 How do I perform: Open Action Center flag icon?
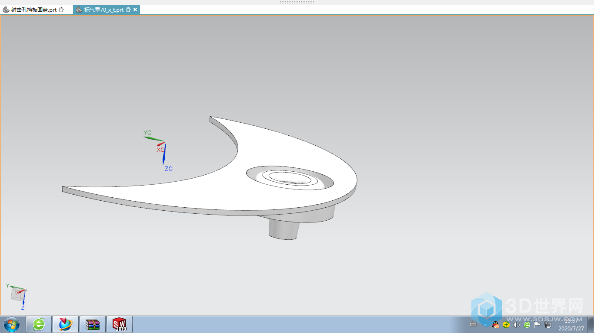537,324
